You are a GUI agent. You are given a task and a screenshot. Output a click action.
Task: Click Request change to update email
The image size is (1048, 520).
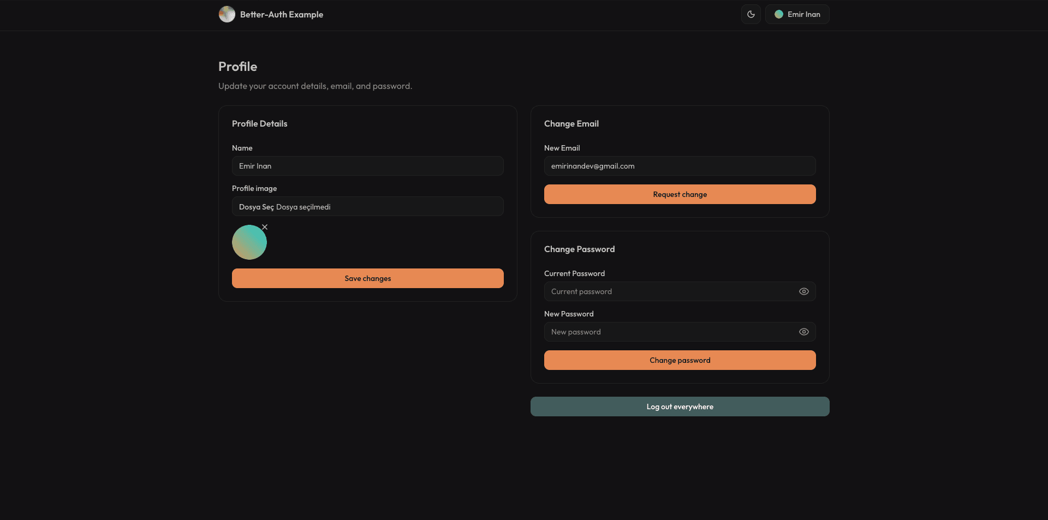click(x=680, y=194)
